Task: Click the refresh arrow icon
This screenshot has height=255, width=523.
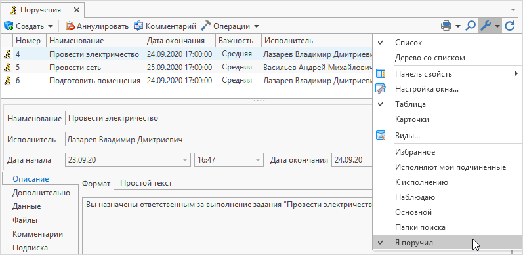Action: (x=509, y=26)
